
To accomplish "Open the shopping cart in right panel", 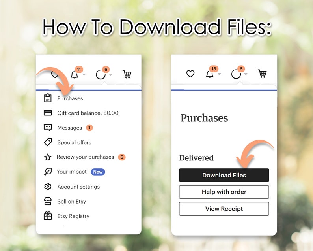I will 262,74.
